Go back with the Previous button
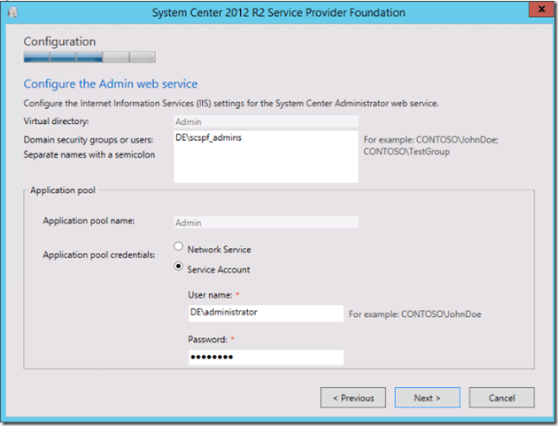Screen dimensions: 558x426 click(353, 398)
